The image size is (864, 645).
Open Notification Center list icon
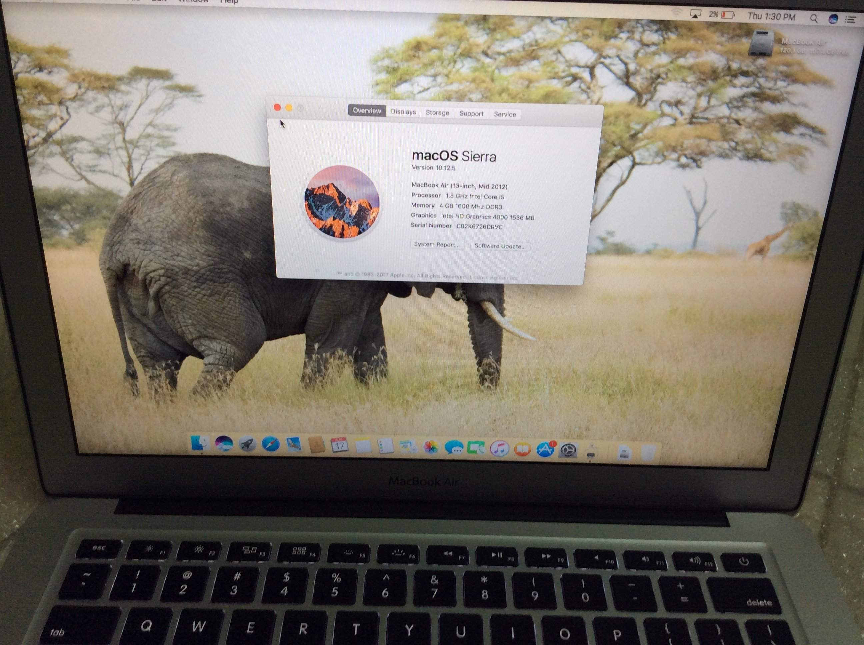(x=851, y=20)
